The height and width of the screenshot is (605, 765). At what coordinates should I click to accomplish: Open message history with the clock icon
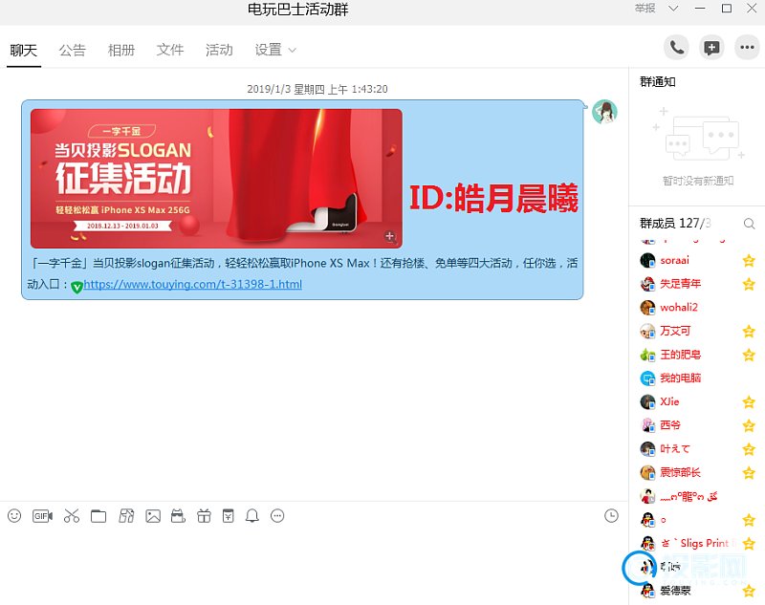(611, 516)
